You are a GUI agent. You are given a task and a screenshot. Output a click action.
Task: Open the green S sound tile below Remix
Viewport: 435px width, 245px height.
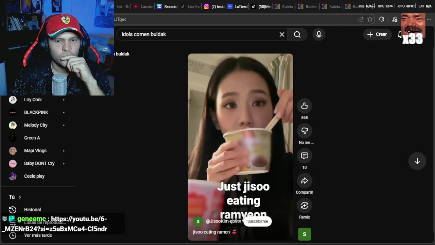coord(304,234)
